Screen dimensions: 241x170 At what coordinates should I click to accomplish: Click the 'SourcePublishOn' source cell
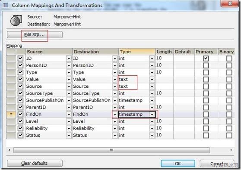point(46,100)
